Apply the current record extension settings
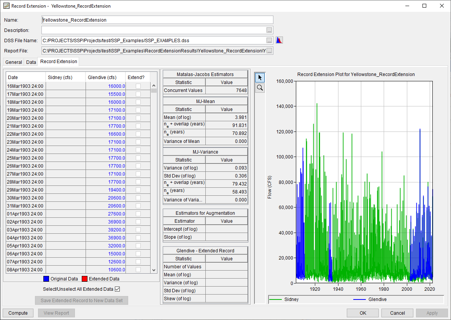 432,313
